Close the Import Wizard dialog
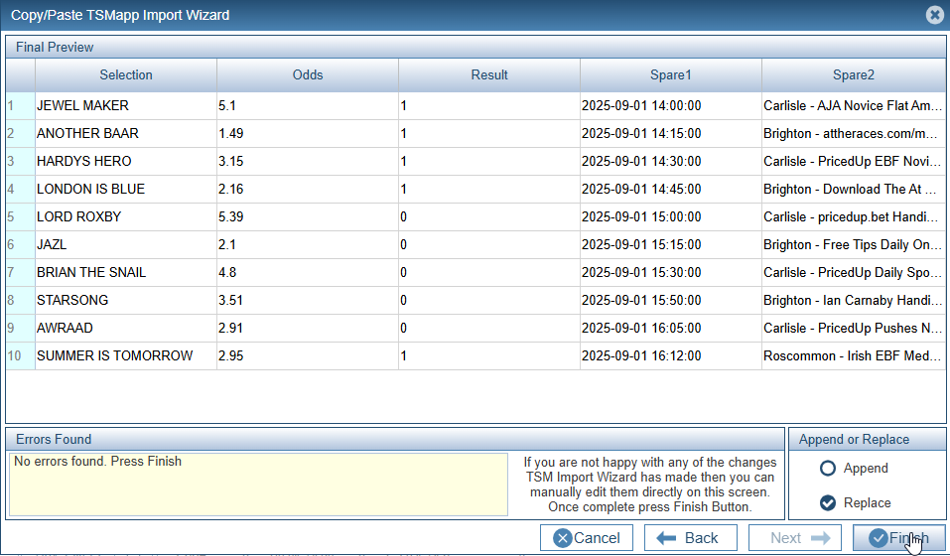This screenshot has height=556, width=950. point(934,15)
